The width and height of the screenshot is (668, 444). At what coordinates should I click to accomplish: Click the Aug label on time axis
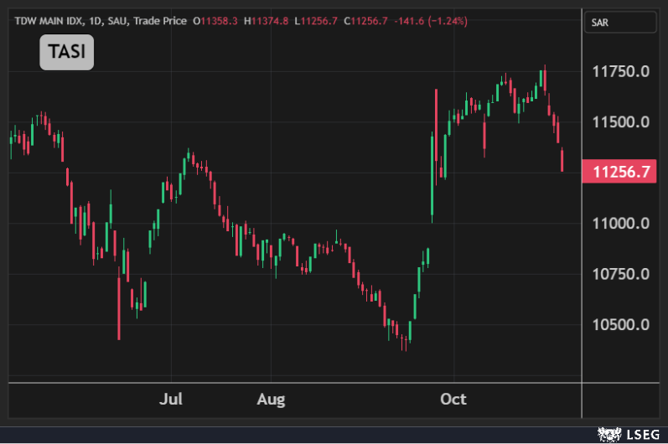(271, 399)
